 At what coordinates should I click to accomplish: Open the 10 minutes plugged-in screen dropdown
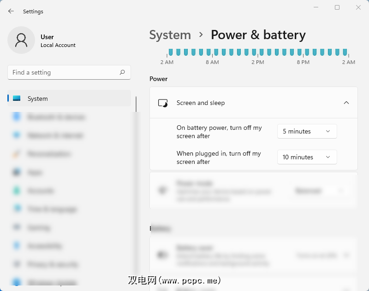[307, 157]
